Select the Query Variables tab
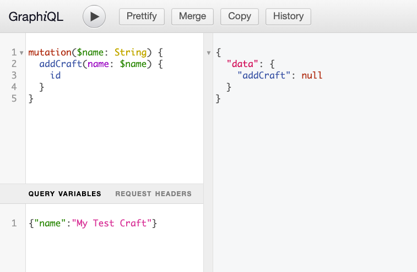This screenshot has width=417, height=272. coord(64,193)
